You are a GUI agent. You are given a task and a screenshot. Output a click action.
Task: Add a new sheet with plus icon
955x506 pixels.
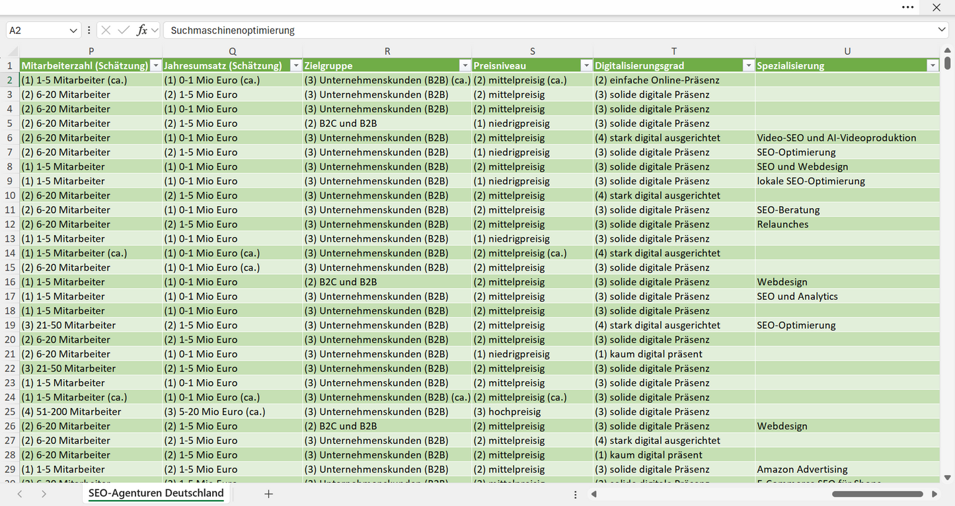click(268, 494)
